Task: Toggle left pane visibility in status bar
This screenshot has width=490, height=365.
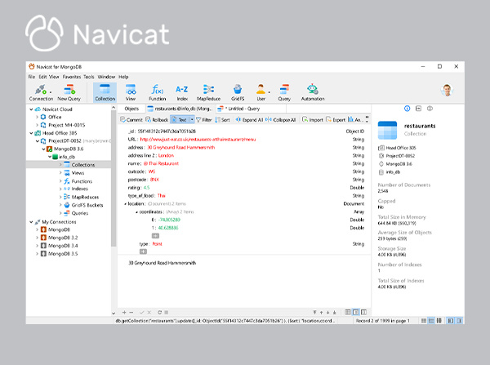Action: (x=451, y=321)
